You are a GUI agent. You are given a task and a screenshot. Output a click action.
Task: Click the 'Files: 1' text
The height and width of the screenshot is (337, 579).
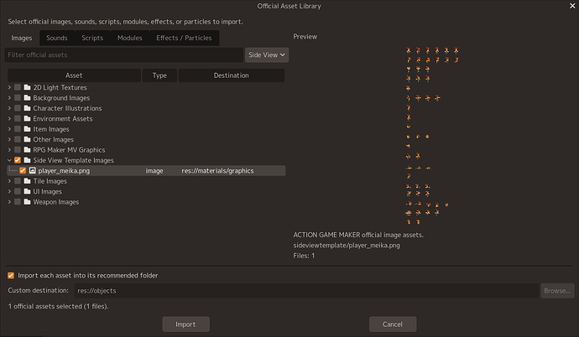click(x=304, y=256)
